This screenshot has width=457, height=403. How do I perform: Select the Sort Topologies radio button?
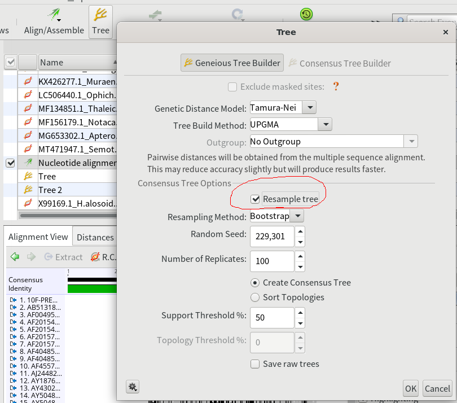click(256, 297)
